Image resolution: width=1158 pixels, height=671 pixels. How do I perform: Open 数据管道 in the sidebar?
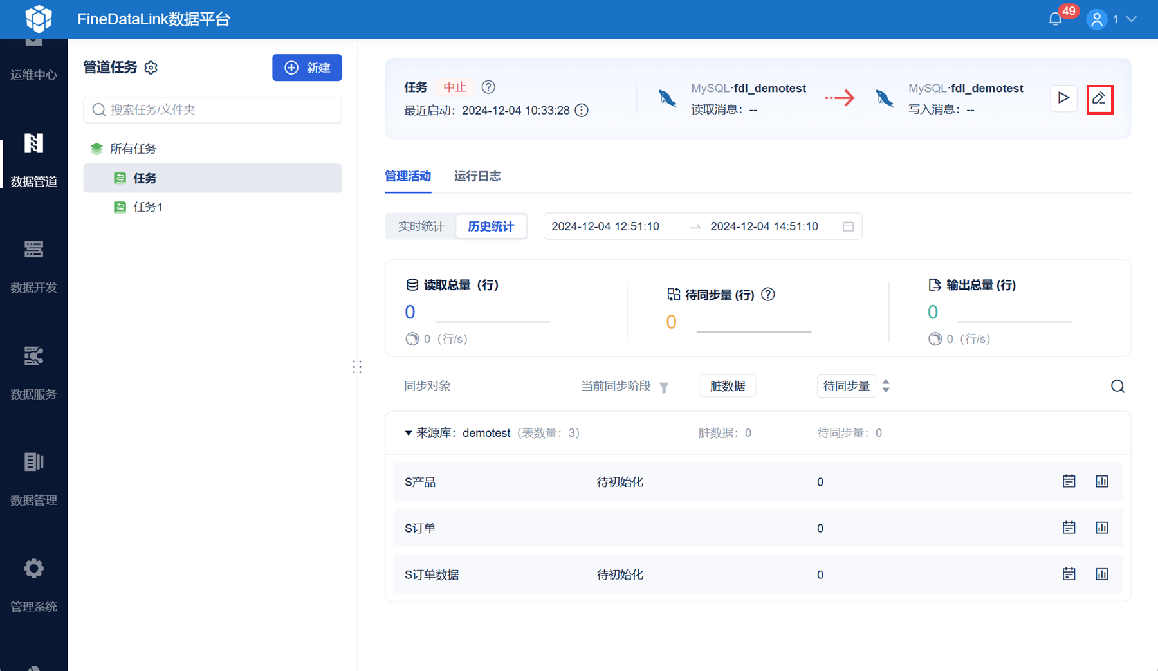pyautogui.click(x=33, y=160)
